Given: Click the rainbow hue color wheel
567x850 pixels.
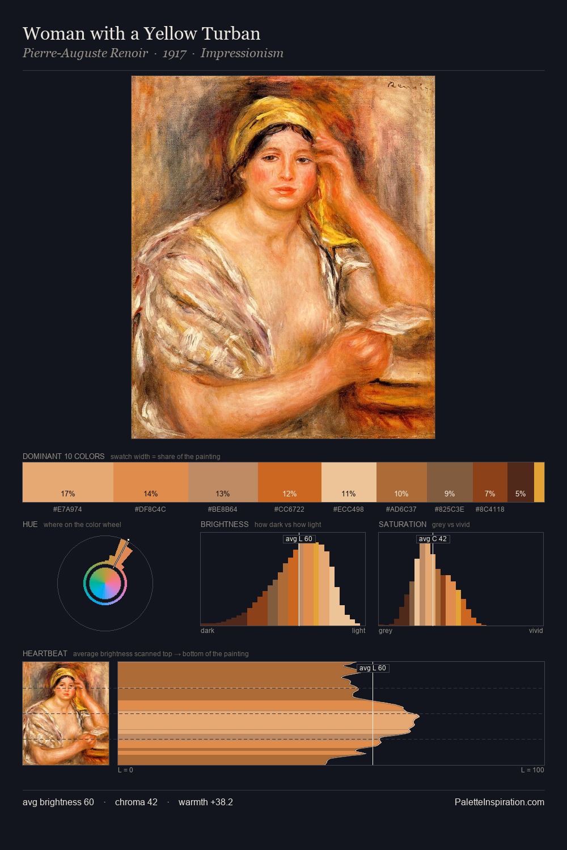Looking at the screenshot, I should (105, 583).
